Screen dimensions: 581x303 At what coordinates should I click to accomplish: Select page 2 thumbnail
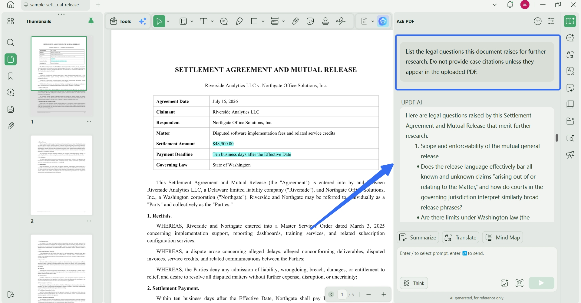pyautogui.click(x=61, y=175)
